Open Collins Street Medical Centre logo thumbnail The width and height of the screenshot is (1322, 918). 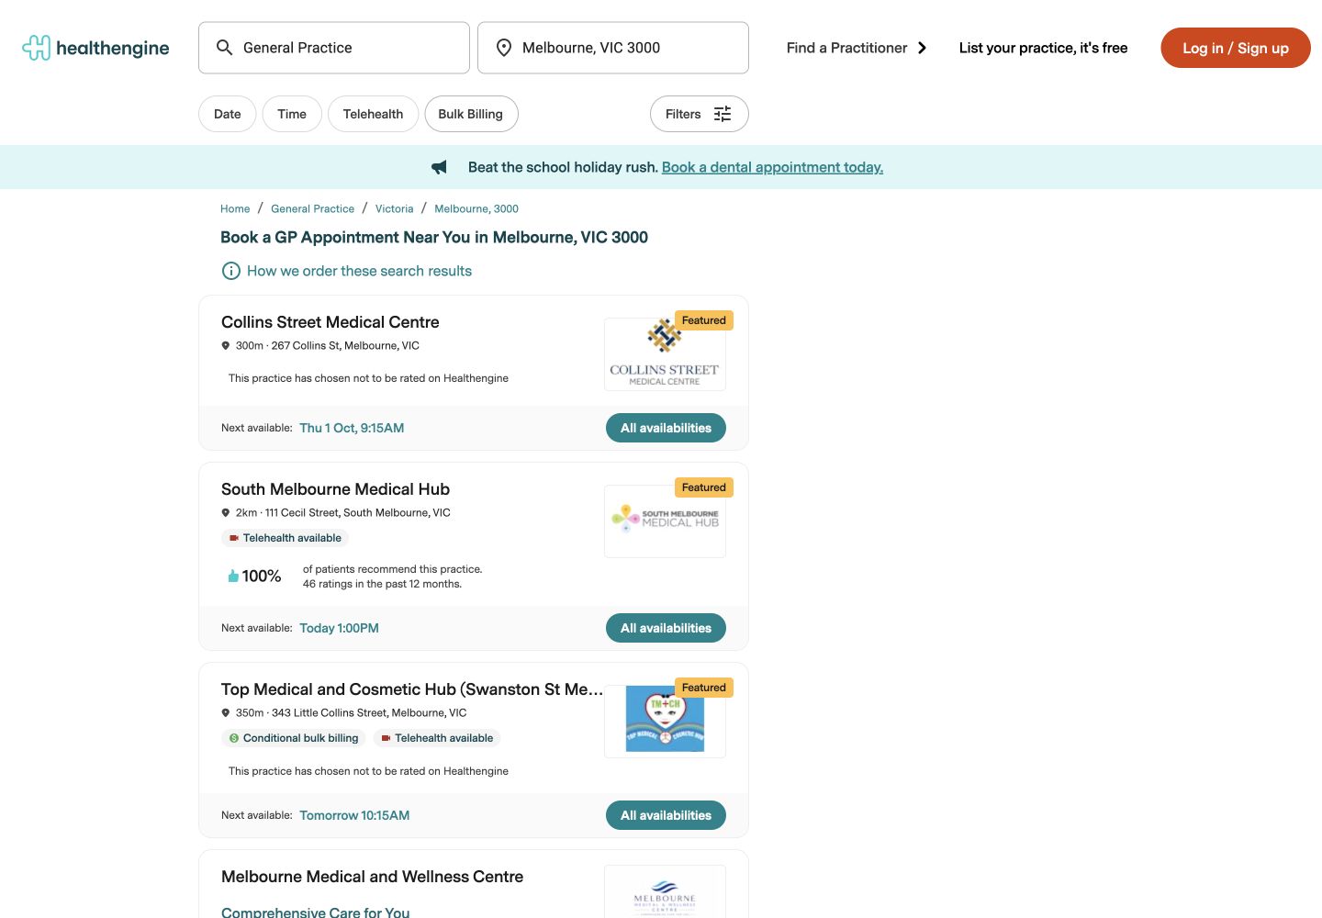[x=665, y=354]
